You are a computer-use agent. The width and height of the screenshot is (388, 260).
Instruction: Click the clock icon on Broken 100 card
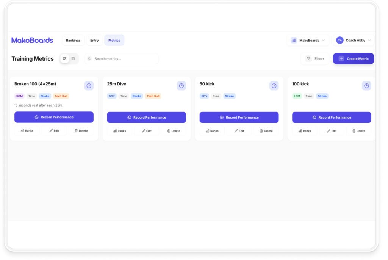(89, 86)
